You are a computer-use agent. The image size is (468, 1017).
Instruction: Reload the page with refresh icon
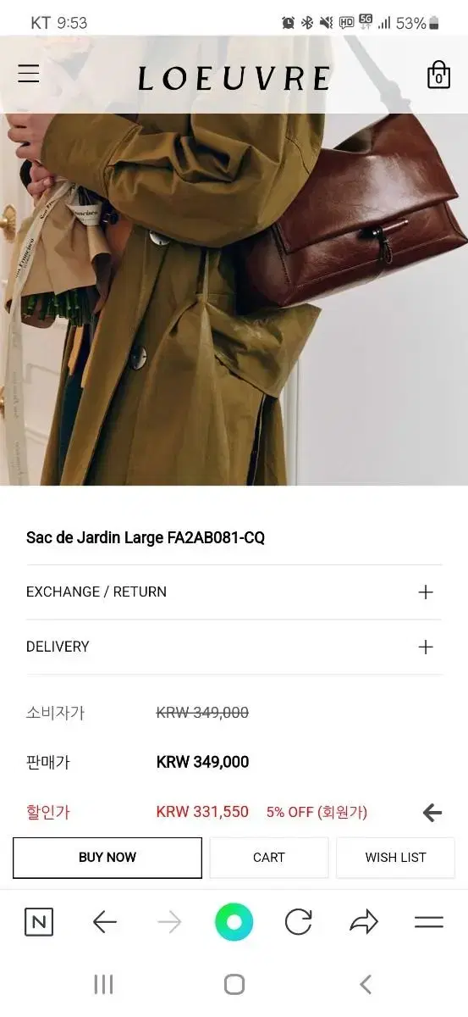tap(299, 922)
